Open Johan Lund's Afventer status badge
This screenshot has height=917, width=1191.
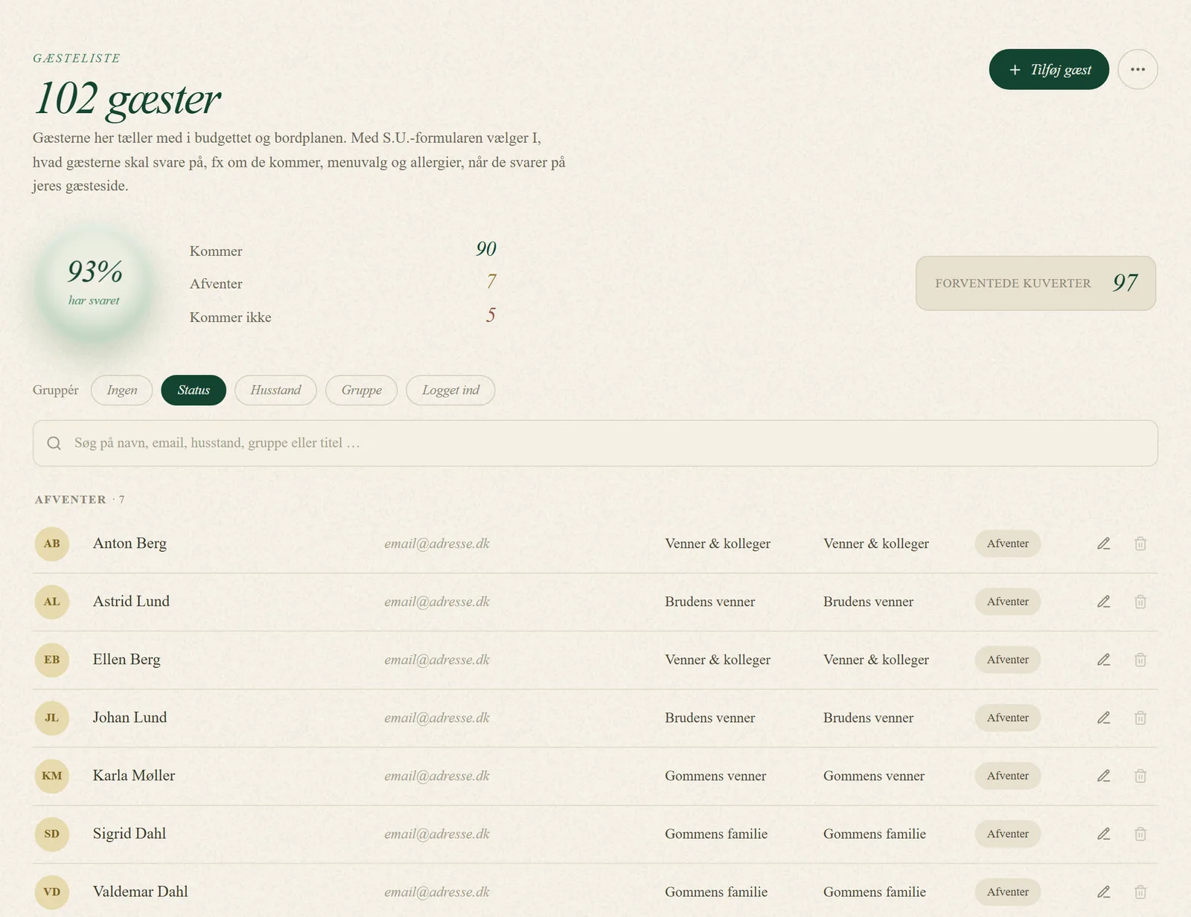[x=1008, y=718]
